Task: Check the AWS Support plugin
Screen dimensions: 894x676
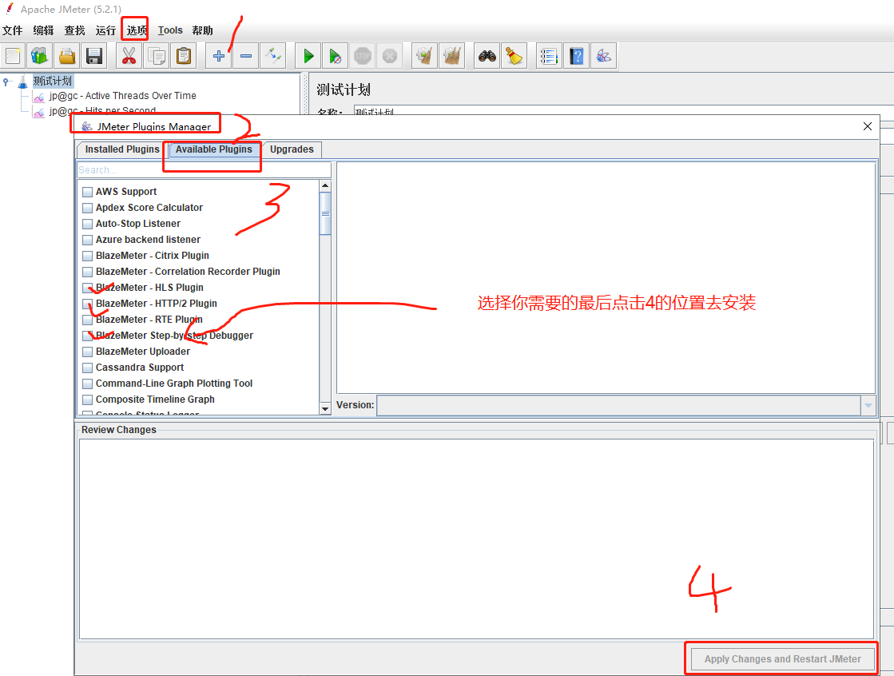Action: [x=87, y=192]
